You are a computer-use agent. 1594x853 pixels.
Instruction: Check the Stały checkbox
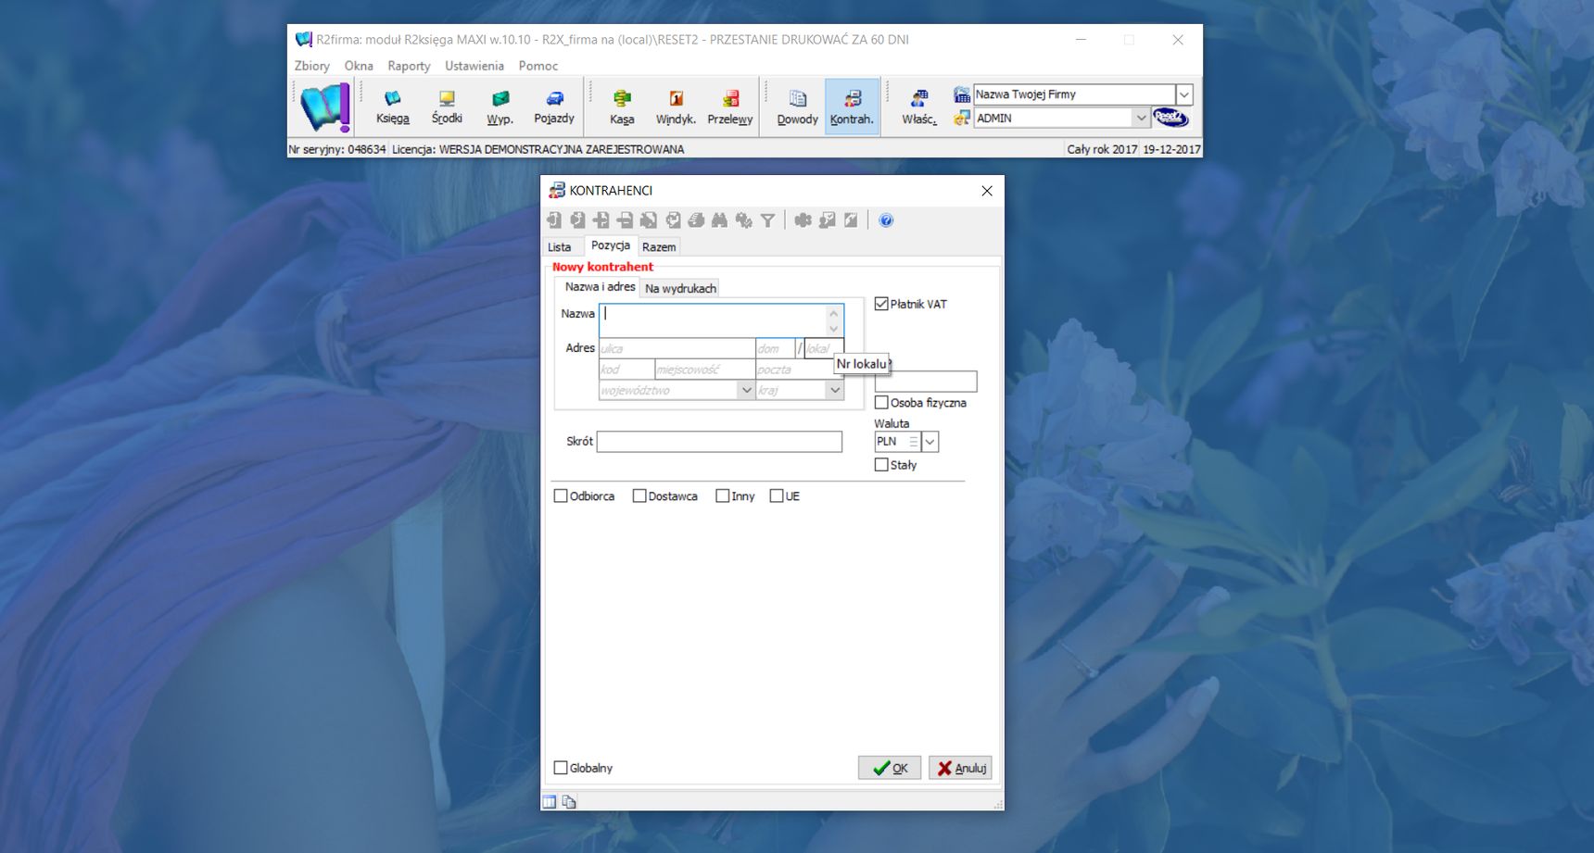[x=881, y=465]
